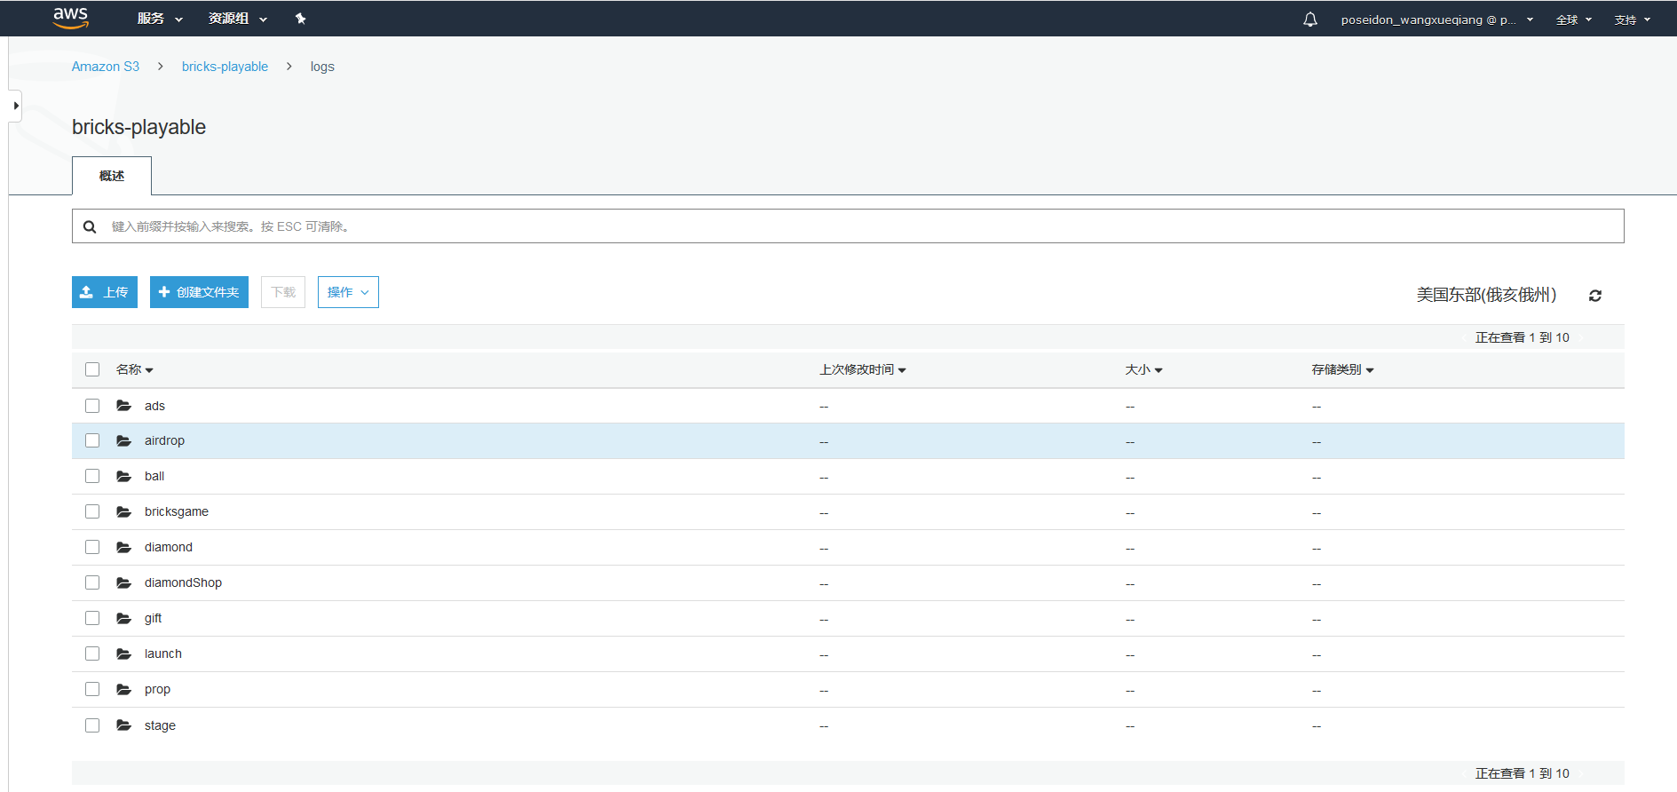The width and height of the screenshot is (1677, 792).
Task: Open the diamondShop folder
Action: pyautogui.click(x=183, y=582)
